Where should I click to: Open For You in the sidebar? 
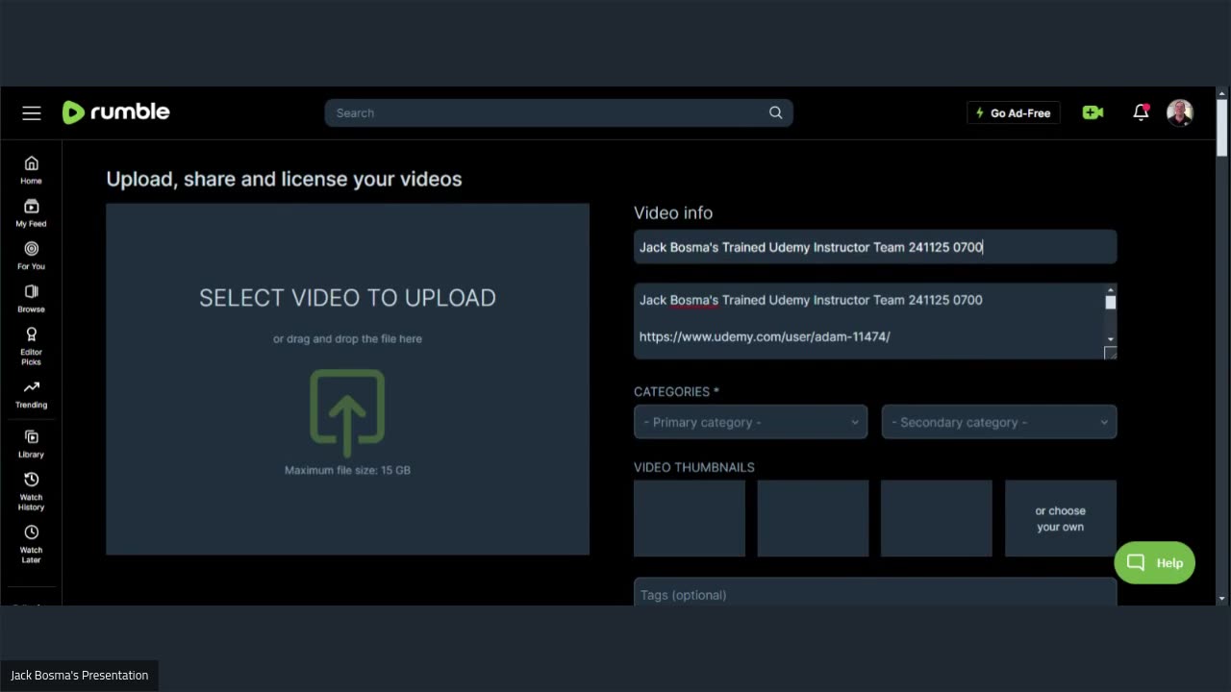coord(31,256)
